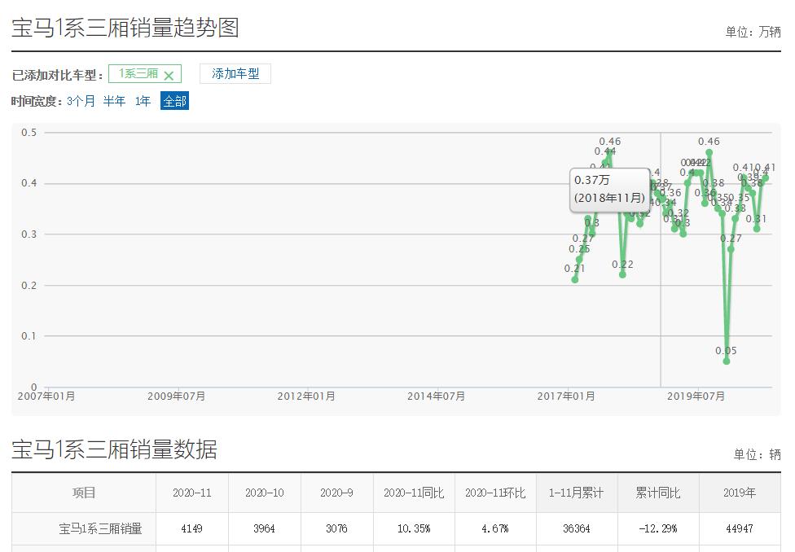Viewport: 795px width, 552px height.
Task: Select the 3个月 time range
Action: coord(81,101)
